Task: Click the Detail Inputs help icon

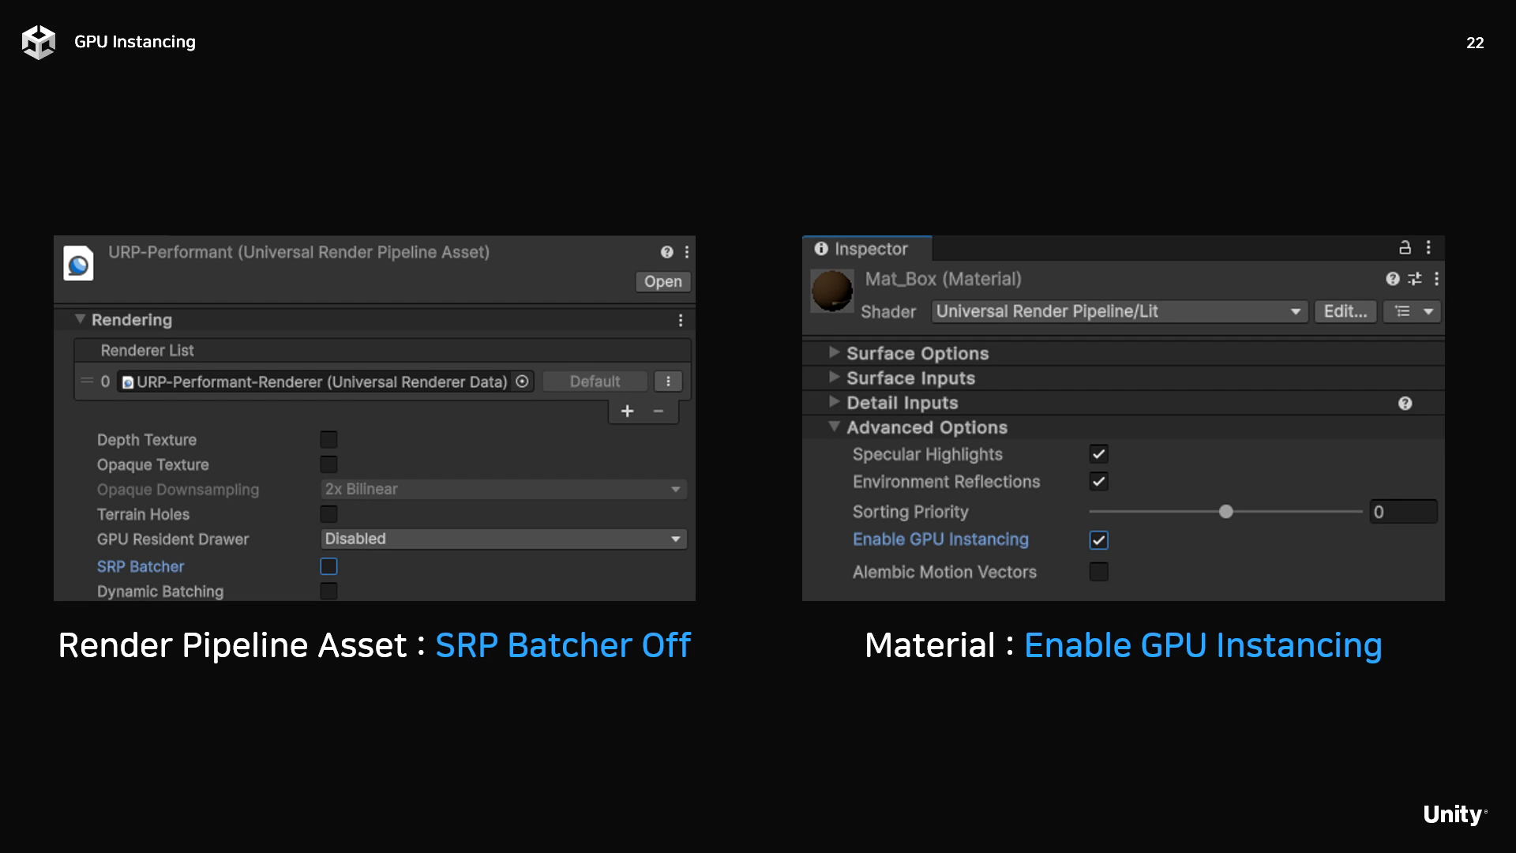Action: click(x=1405, y=404)
